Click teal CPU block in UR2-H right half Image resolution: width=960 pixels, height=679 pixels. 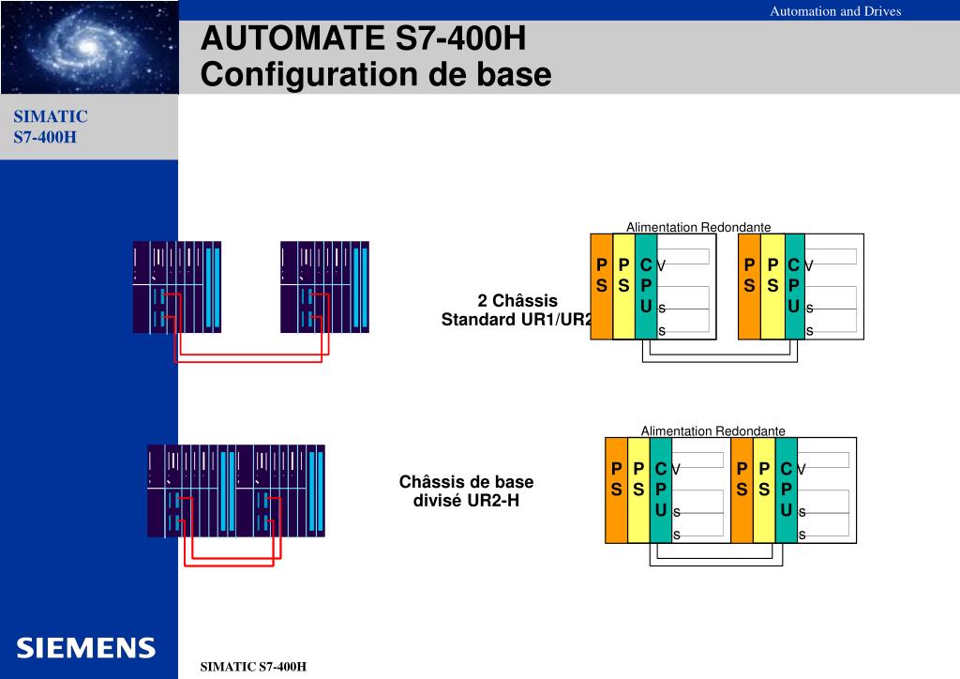[x=787, y=490]
